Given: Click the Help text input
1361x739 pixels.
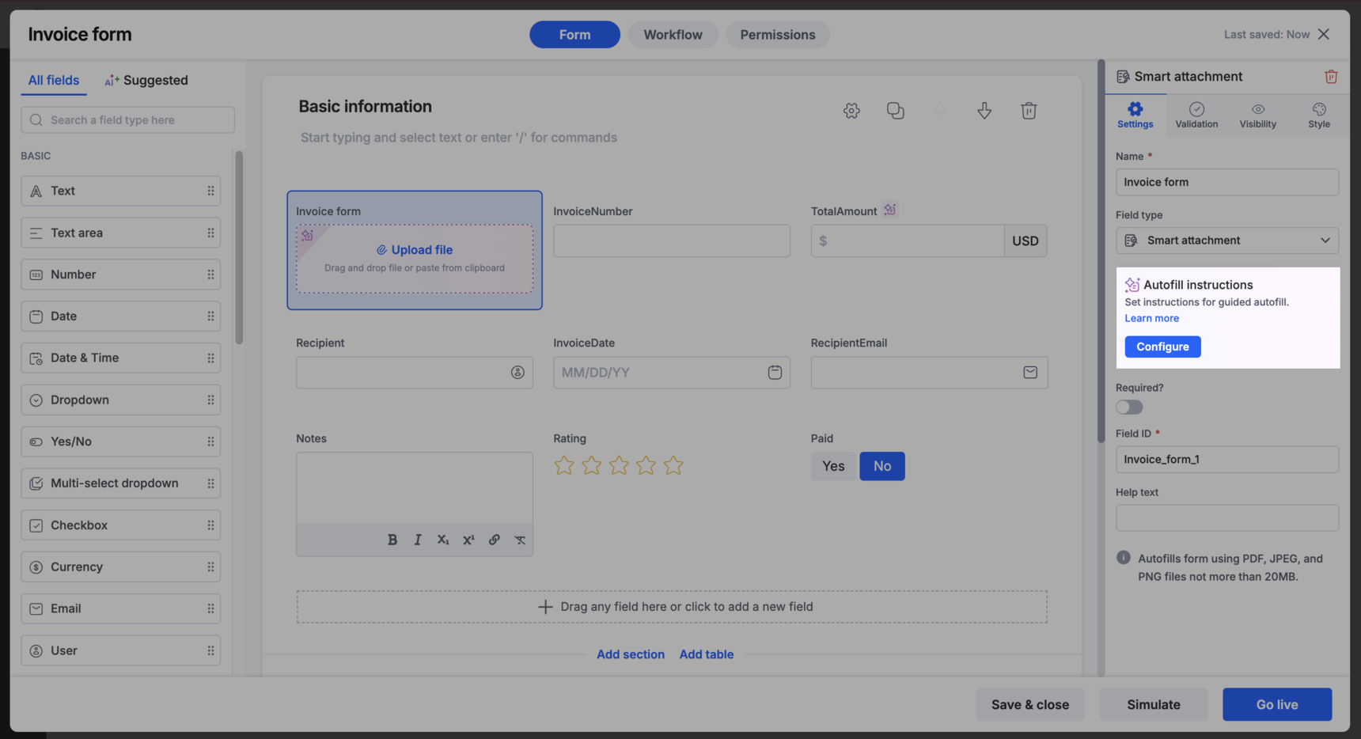Looking at the screenshot, I should pyautogui.click(x=1227, y=518).
